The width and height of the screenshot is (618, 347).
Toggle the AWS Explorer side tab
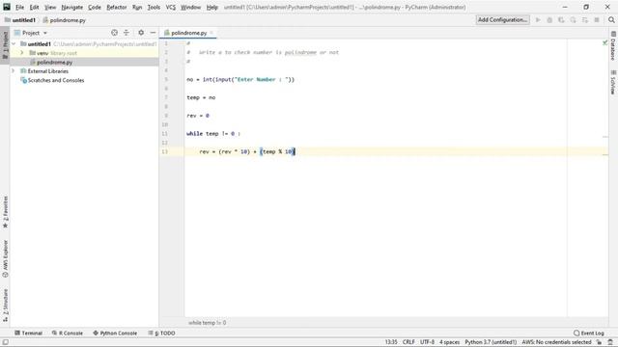[5, 258]
